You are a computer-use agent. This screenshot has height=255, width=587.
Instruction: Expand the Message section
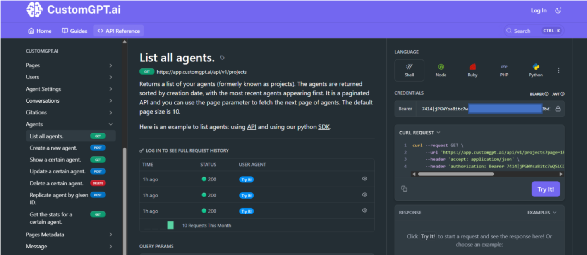tap(69, 246)
